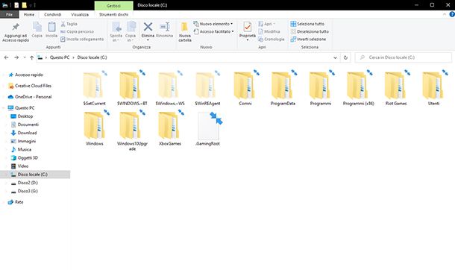Click Deseleziona tutto
This screenshot has height=270, width=455.
tap(310, 31)
